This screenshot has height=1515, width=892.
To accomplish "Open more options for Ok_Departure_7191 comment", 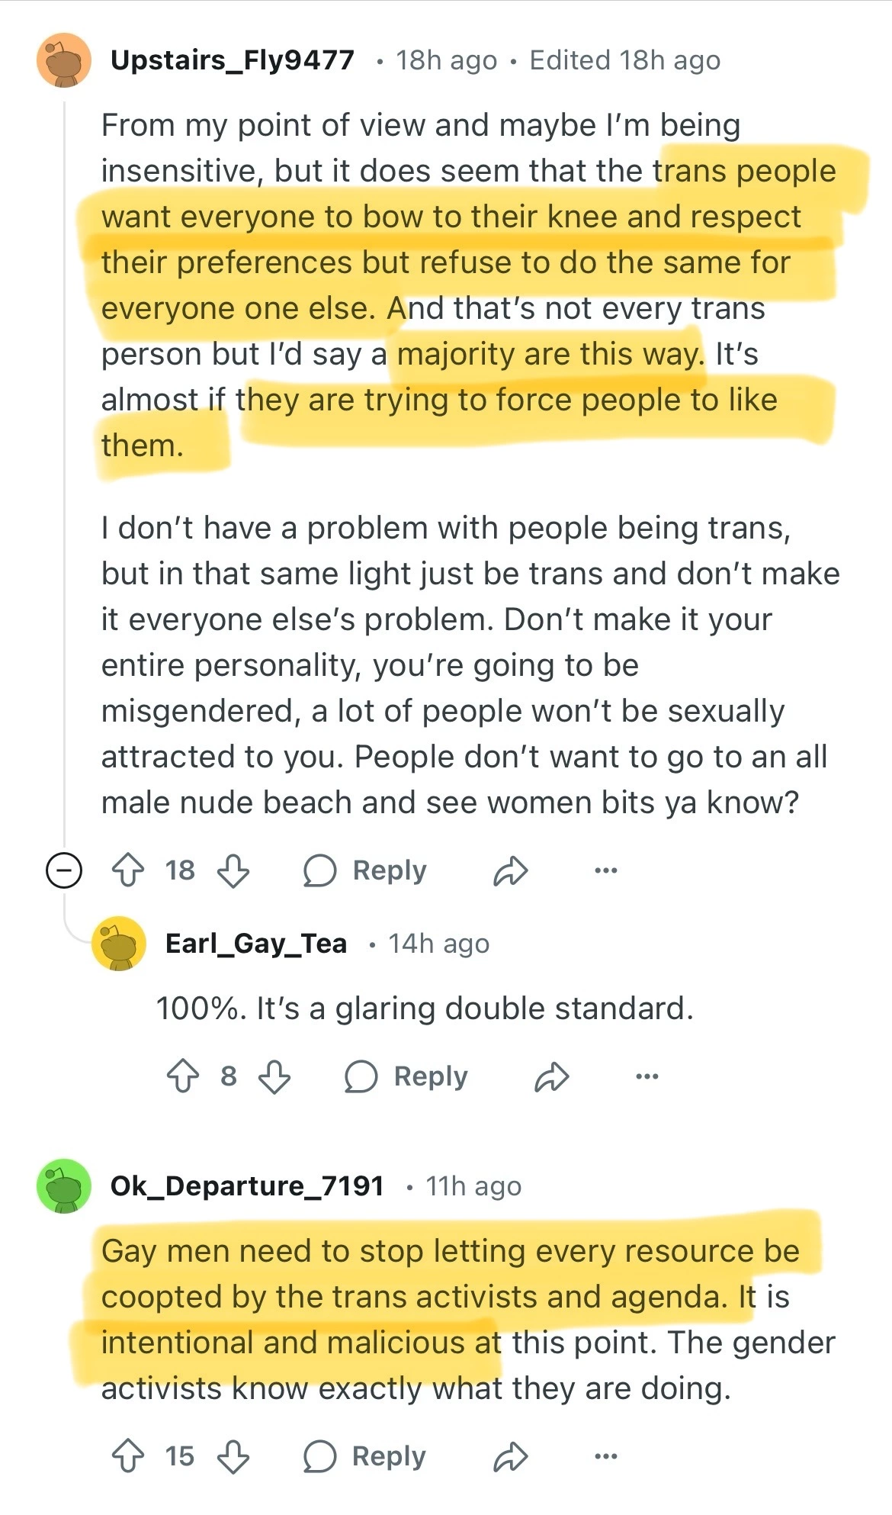I will click(605, 1456).
